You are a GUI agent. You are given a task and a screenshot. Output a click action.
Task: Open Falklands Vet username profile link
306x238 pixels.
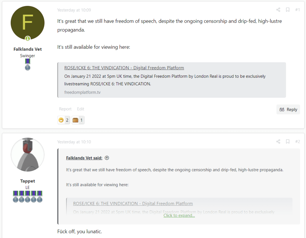(27, 49)
